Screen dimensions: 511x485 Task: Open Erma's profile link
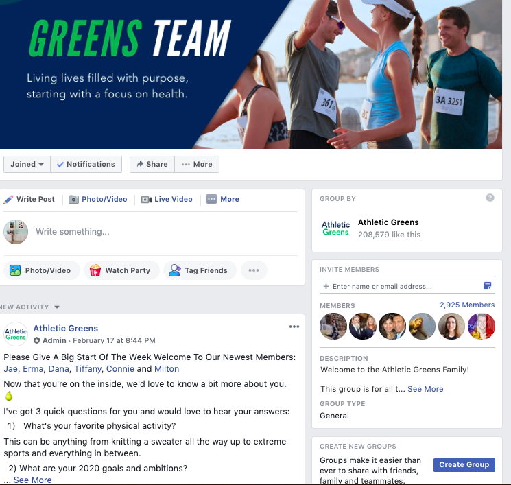33,369
